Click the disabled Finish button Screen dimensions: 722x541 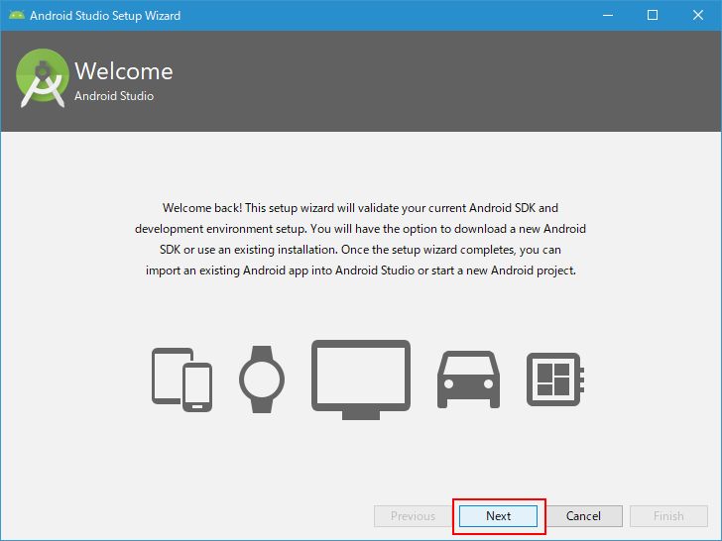668,515
